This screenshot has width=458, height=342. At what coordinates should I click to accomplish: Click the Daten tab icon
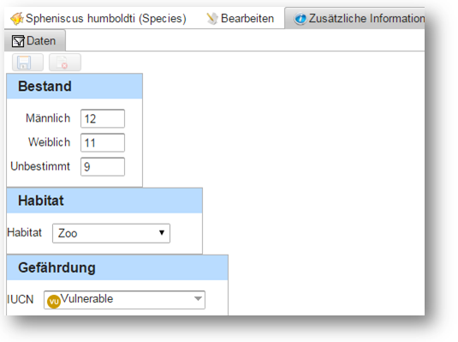tap(18, 41)
